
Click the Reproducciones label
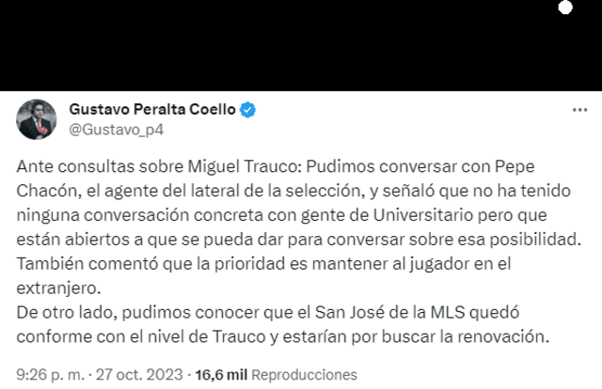(299, 374)
